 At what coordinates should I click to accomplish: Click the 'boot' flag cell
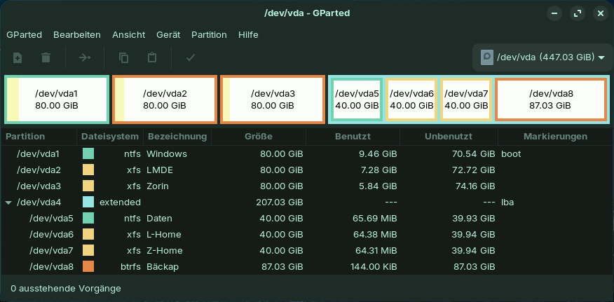(x=511, y=154)
